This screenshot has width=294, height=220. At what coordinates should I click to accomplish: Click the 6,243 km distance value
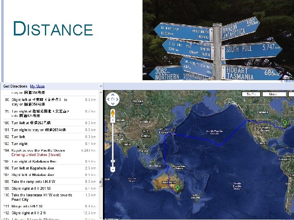(x=89, y=150)
